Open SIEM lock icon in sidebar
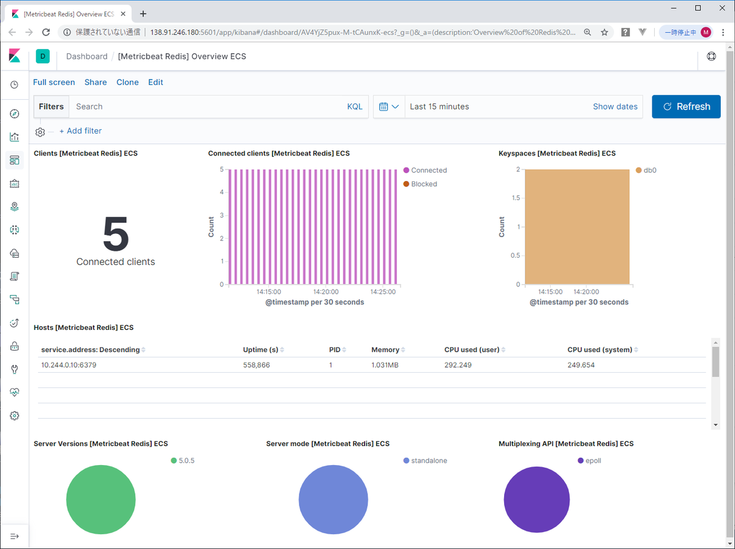Screen dimensions: 735x549 tap(15, 346)
